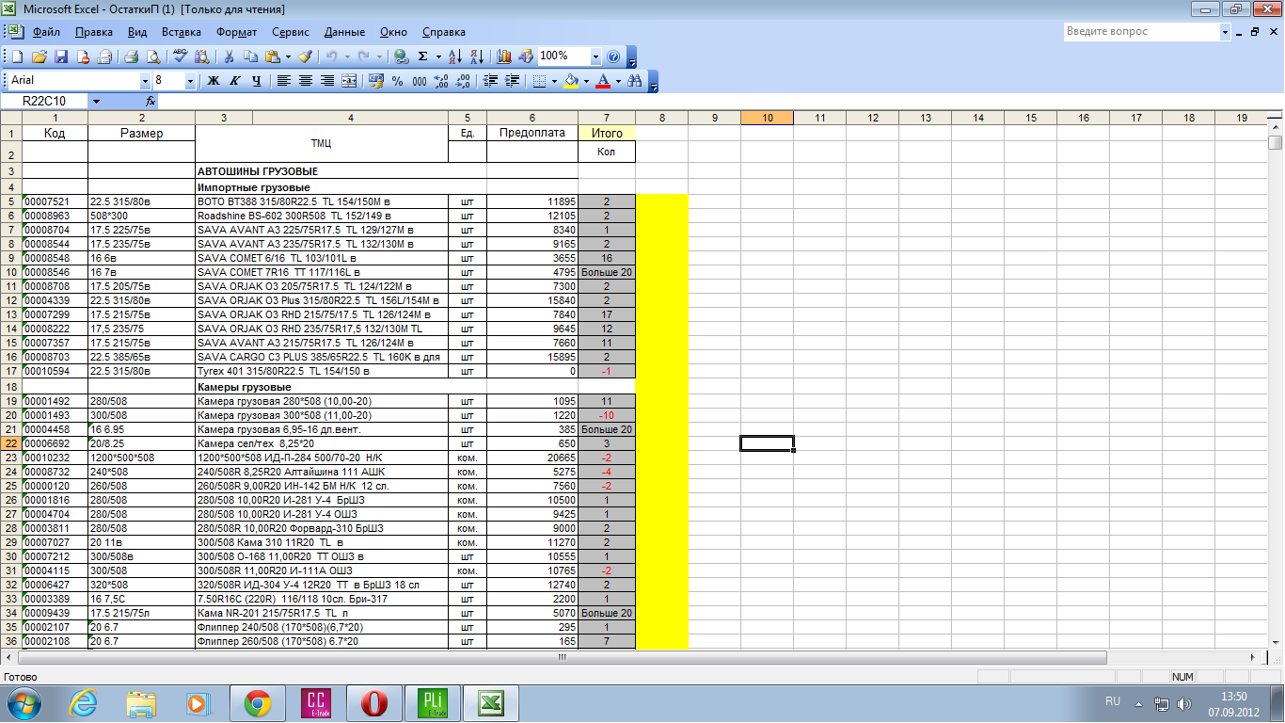Viewport: 1285px width, 723px height.
Task: Increase indent in the formatting toolbar
Action: point(512,81)
